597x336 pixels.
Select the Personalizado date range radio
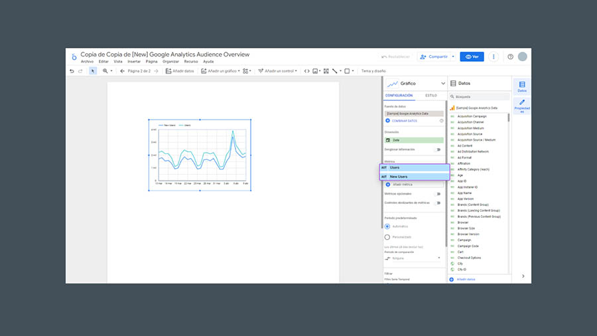pyautogui.click(x=387, y=237)
